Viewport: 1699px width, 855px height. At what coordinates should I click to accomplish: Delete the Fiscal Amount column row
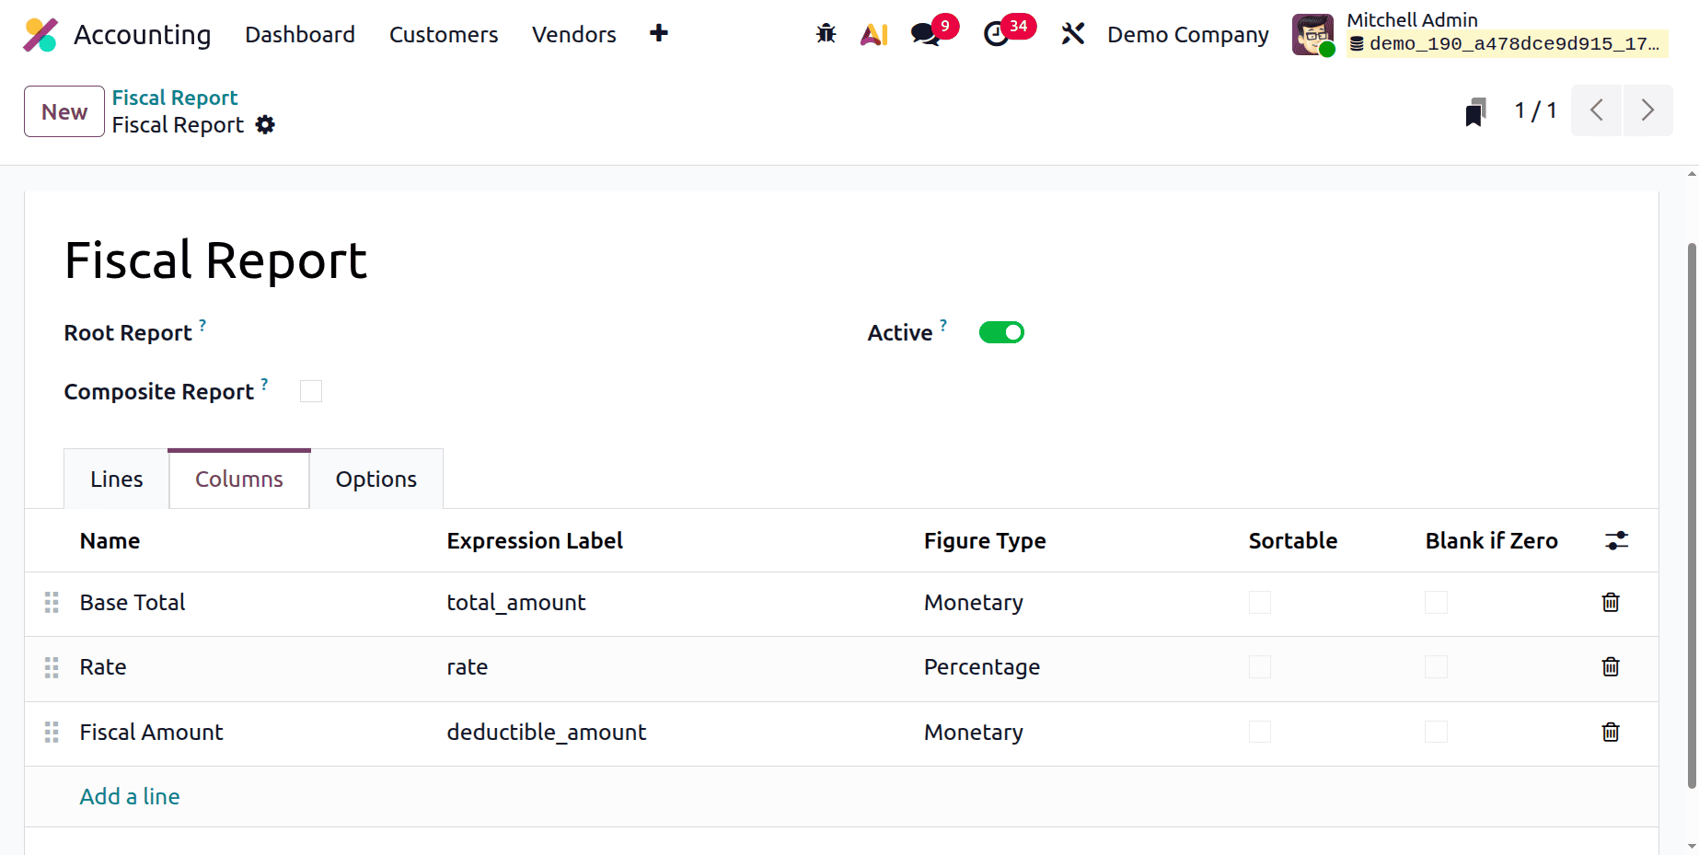[1611, 732]
